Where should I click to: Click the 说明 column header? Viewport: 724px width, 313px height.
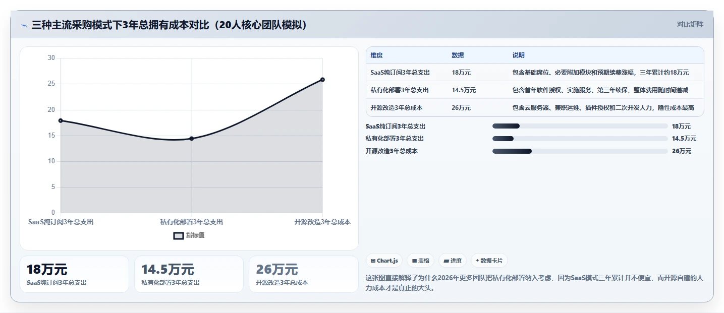[x=518, y=55]
